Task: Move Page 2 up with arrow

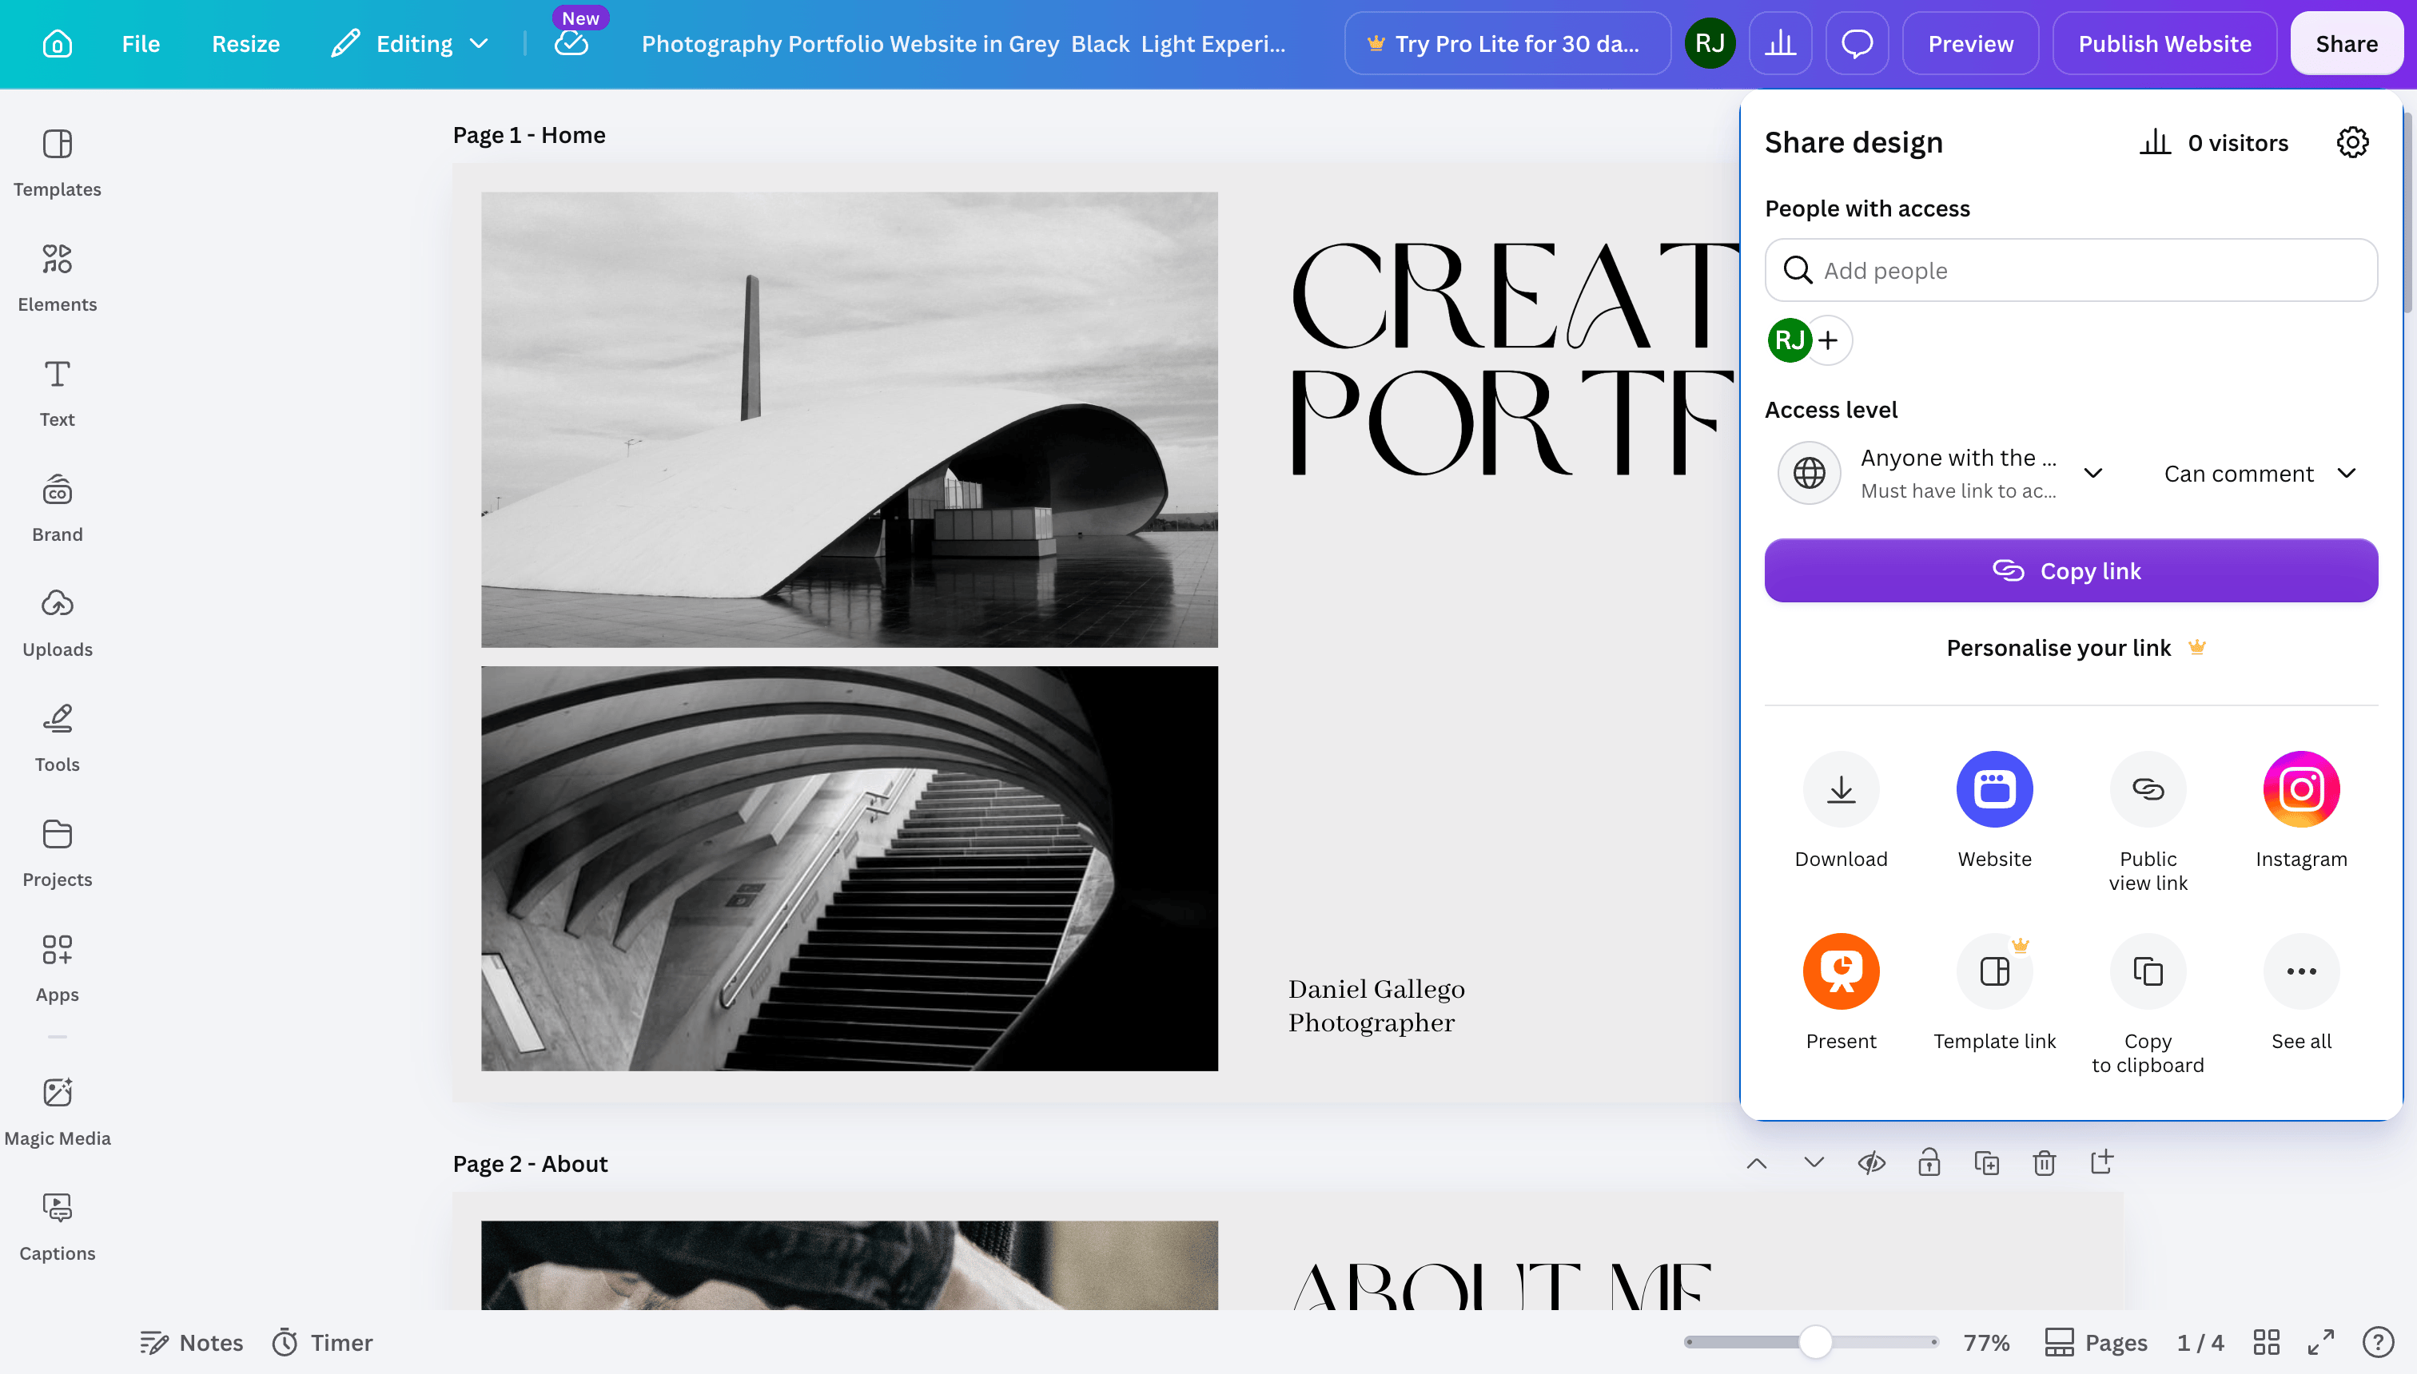Action: (1756, 1162)
